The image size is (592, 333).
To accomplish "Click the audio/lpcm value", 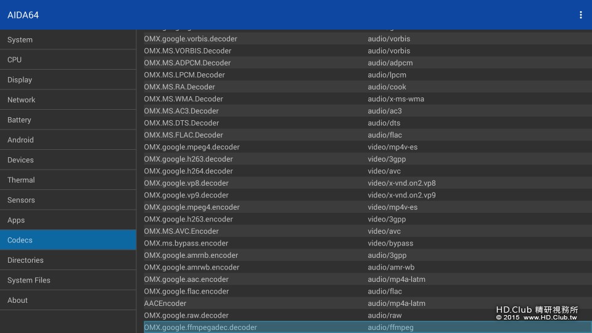I will (x=387, y=75).
